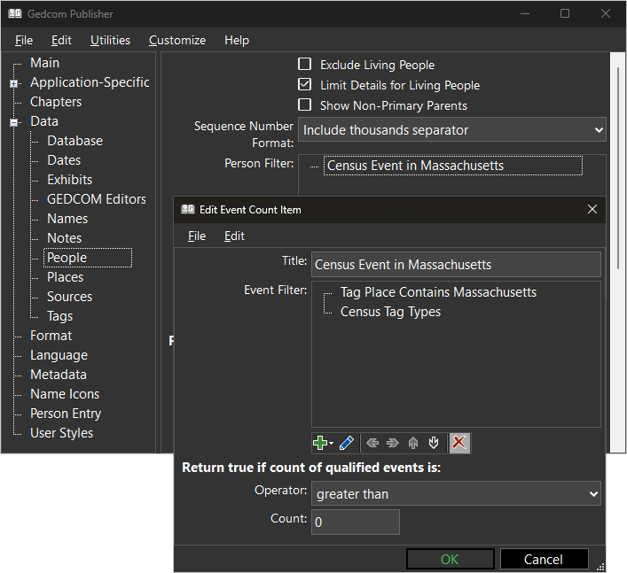The height and width of the screenshot is (573, 627).
Task: Open the main window File menu
Action: (24, 41)
